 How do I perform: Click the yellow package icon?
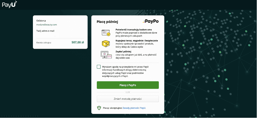tap(106, 44)
